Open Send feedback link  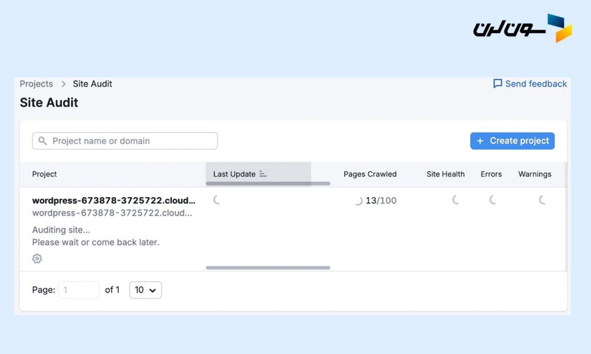pos(535,84)
